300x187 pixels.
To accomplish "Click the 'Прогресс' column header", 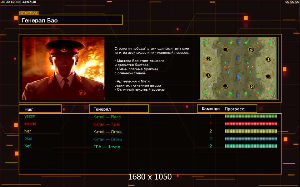I will pyautogui.click(x=234, y=109).
